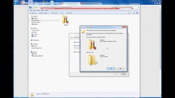Click Internet Explorer scrollbar down arrow
Image resolution: width=175 pixels, height=98 pixels.
coord(161,95)
